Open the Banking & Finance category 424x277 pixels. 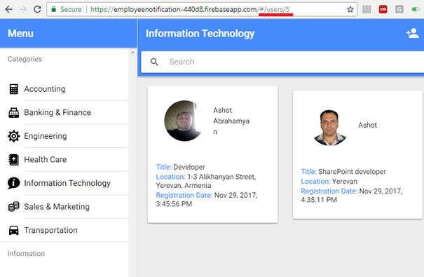pos(64,112)
